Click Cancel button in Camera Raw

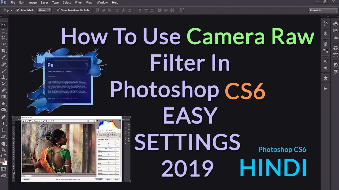[x=108, y=179]
